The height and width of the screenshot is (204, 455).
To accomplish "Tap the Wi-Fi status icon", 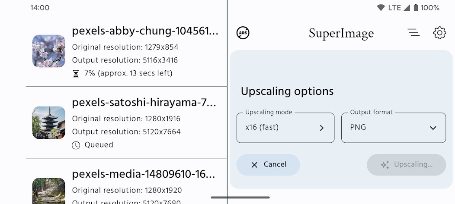I will pos(381,8).
